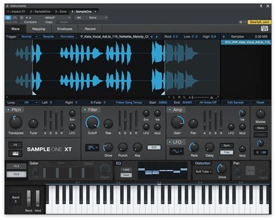The image size is (276, 220).
Task: Click the PreSonus logo icon
Action: point(264,29)
